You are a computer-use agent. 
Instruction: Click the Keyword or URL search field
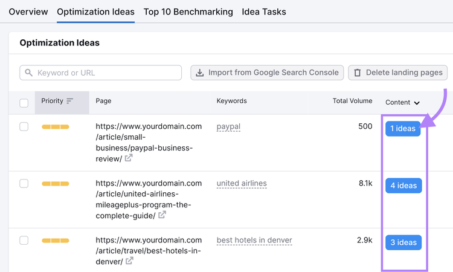(100, 73)
